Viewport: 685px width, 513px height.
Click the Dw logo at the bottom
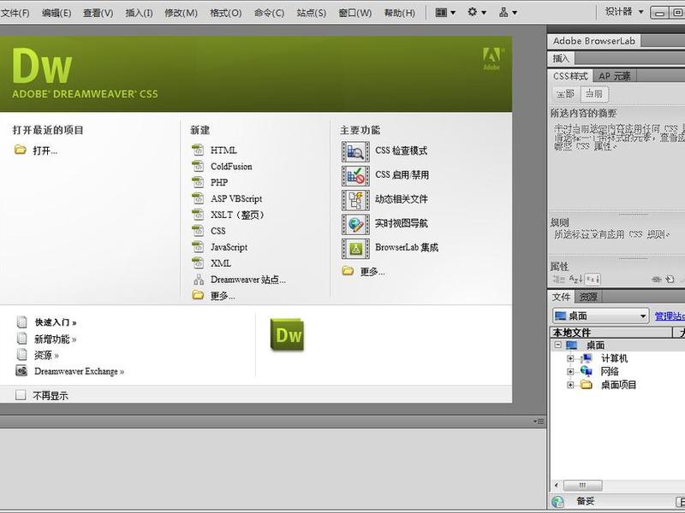click(287, 334)
